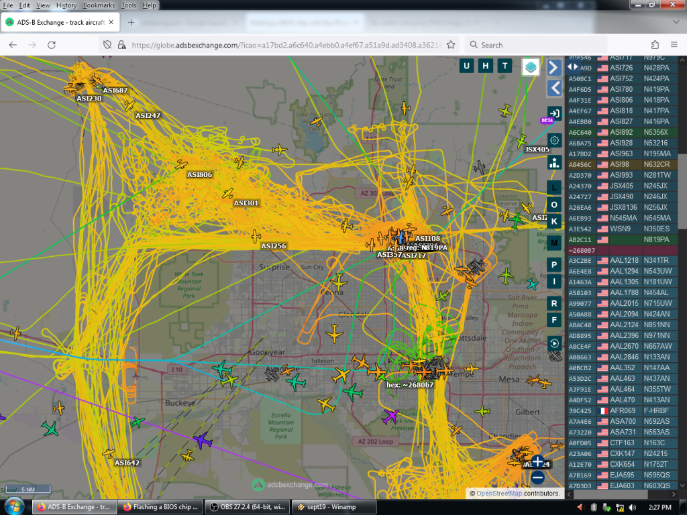This screenshot has height=515, width=687.
Task: Open map settings gear icon
Action: pyautogui.click(x=553, y=140)
